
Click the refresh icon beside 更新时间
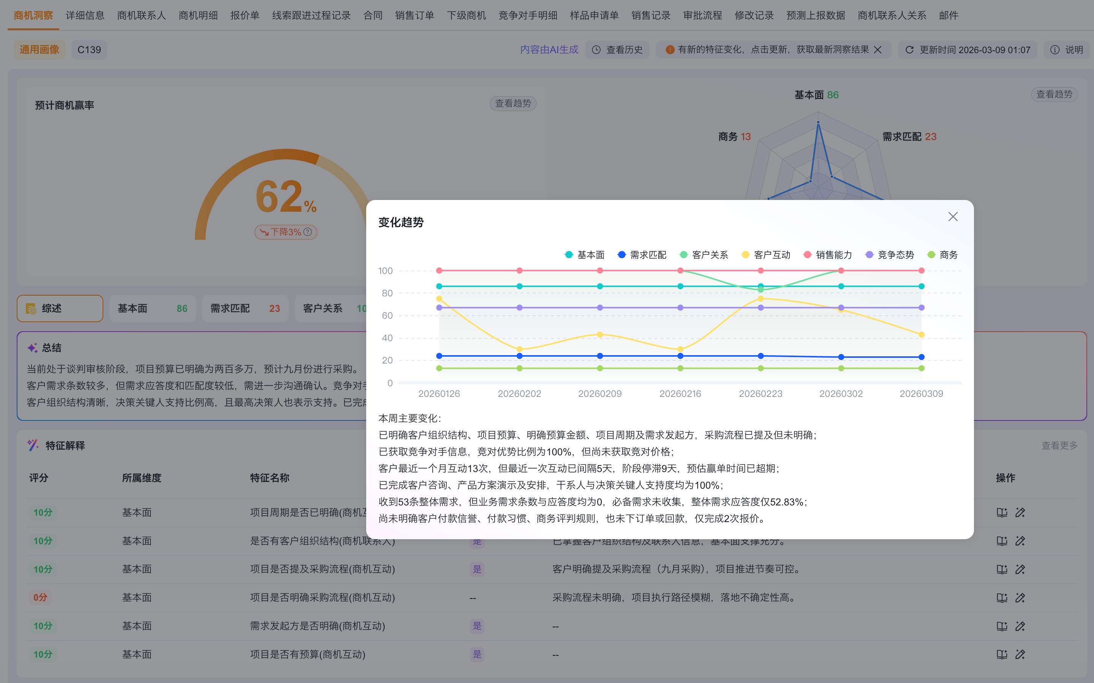coord(909,50)
